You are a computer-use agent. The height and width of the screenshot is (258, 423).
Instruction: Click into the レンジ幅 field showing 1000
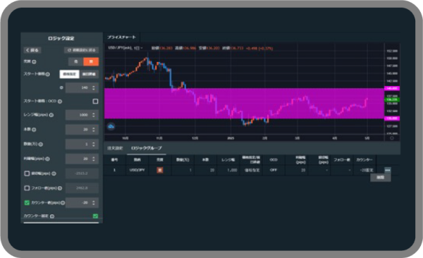tap(82, 115)
